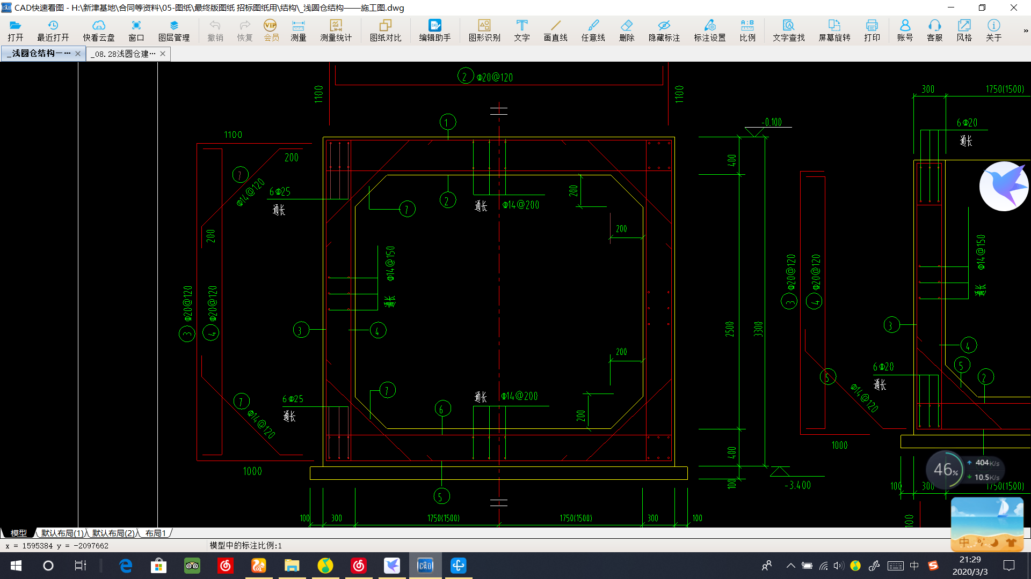Click 屏幕旋转 screen rotate
The height and width of the screenshot is (579, 1031).
(x=834, y=31)
